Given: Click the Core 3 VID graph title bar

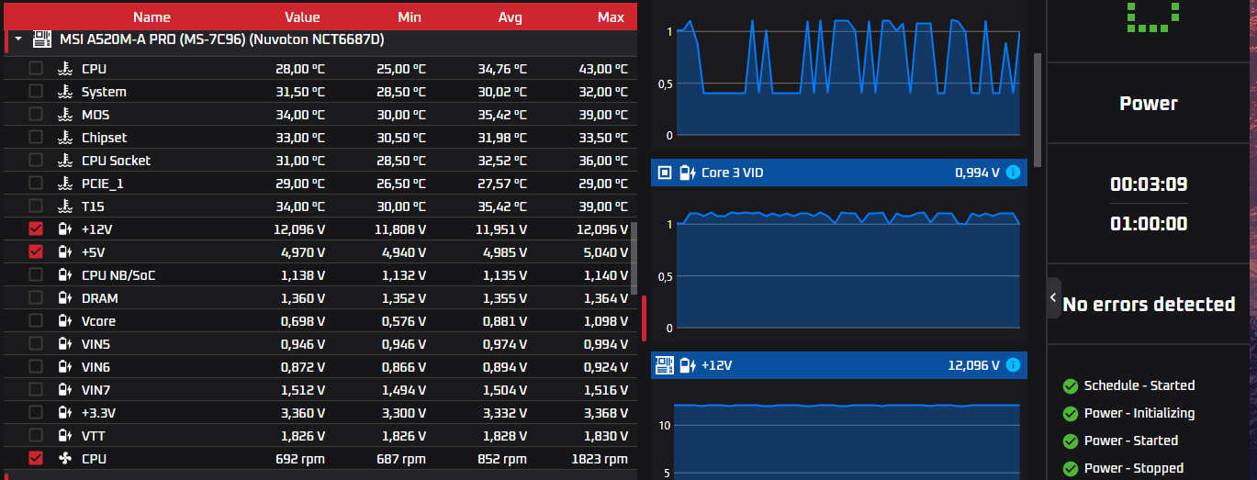Looking at the screenshot, I should tap(839, 172).
